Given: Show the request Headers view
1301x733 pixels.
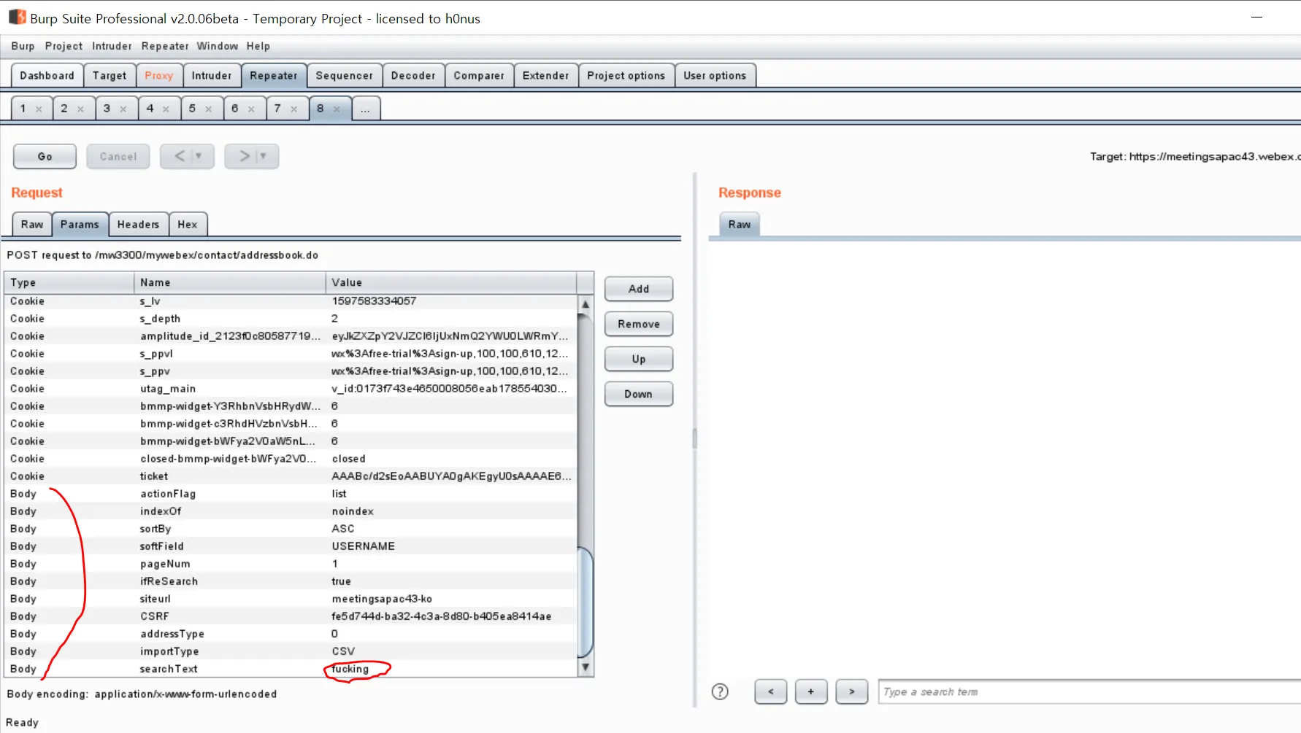Looking at the screenshot, I should [x=138, y=224].
